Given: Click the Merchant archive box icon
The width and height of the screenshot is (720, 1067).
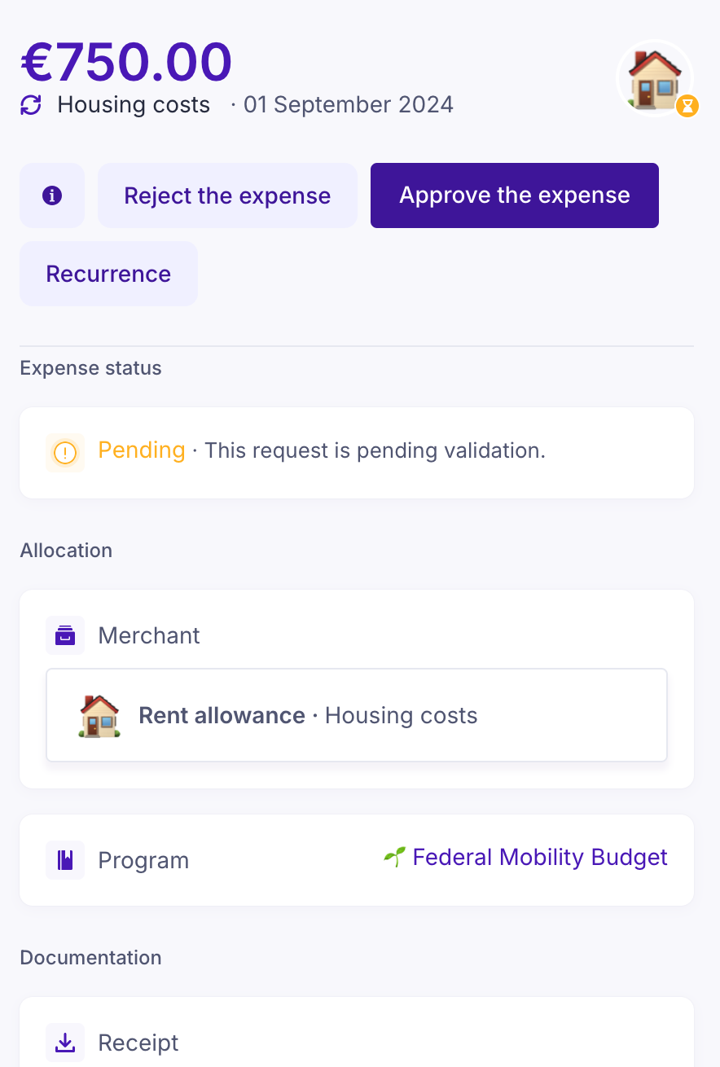Looking at the screenshot, I should click(65, 635).
